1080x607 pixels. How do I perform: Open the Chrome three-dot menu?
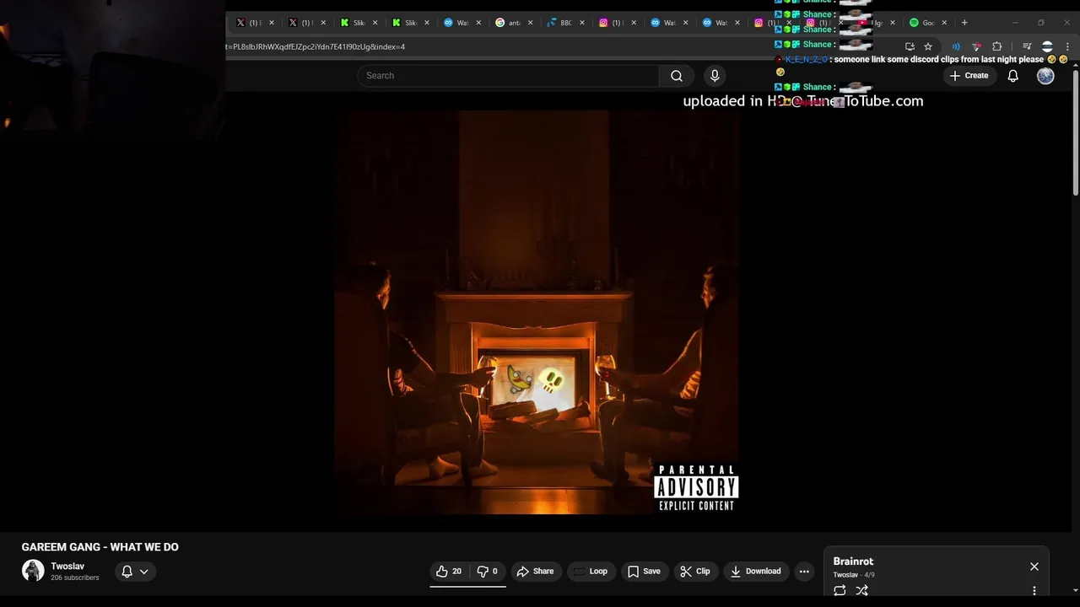point(1066,47)
